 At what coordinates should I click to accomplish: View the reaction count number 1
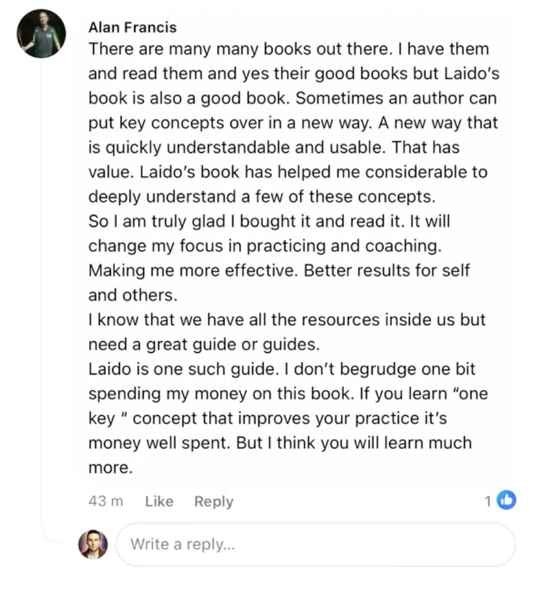click(x=488, y=501)
